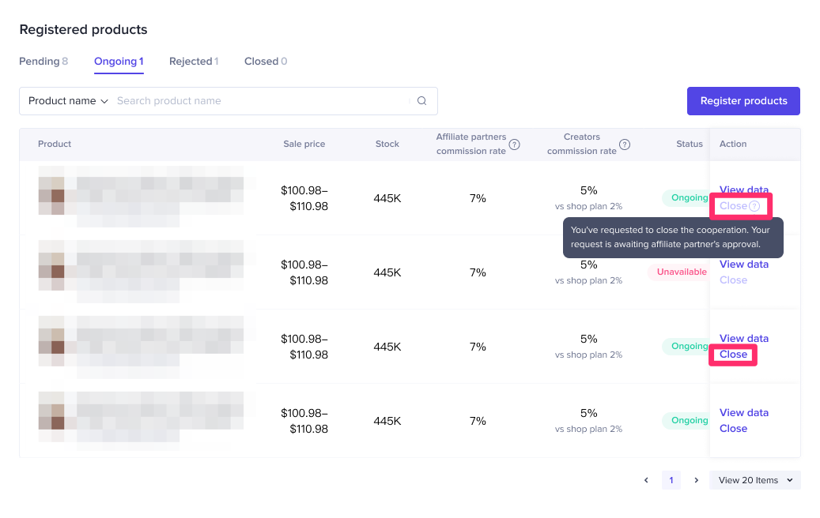The height and width of the screenshot is (518, 820).
Task: Click the search magnifier icon
Action: pos(421,101)
